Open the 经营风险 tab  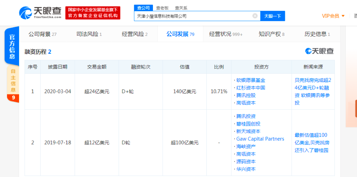pos(135,34)
